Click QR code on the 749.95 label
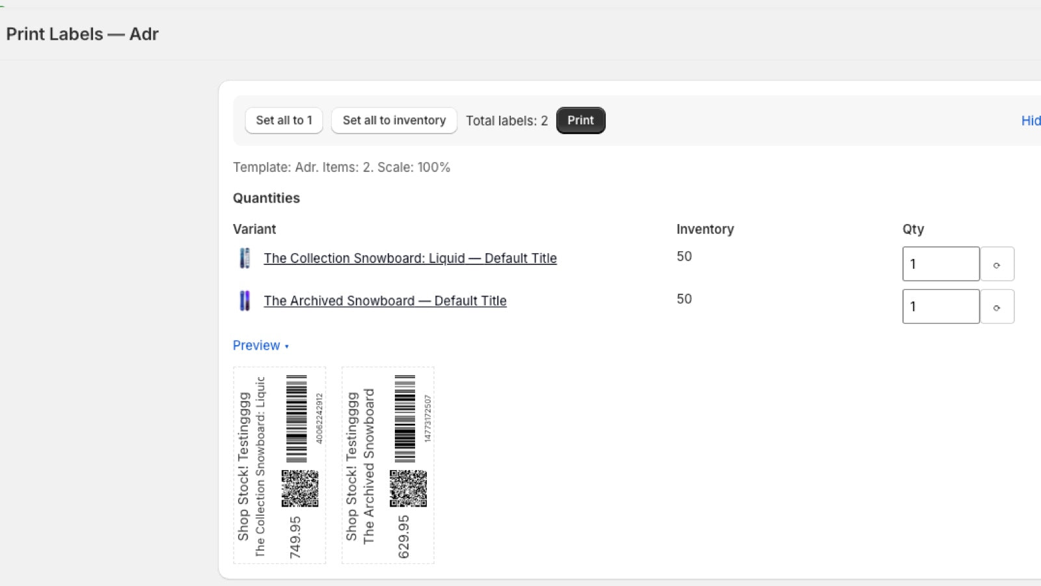Image resolution: width=1041 pixels, height=586 pixels. [x=300, y=488]
